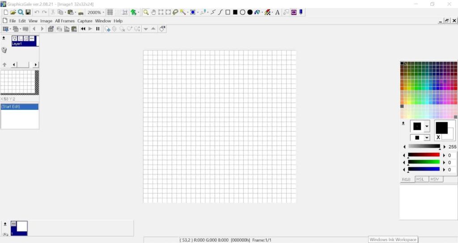Click the Copy icon in the top toolbar
Screen dimensions: 458x243
[x=60, y=12]
